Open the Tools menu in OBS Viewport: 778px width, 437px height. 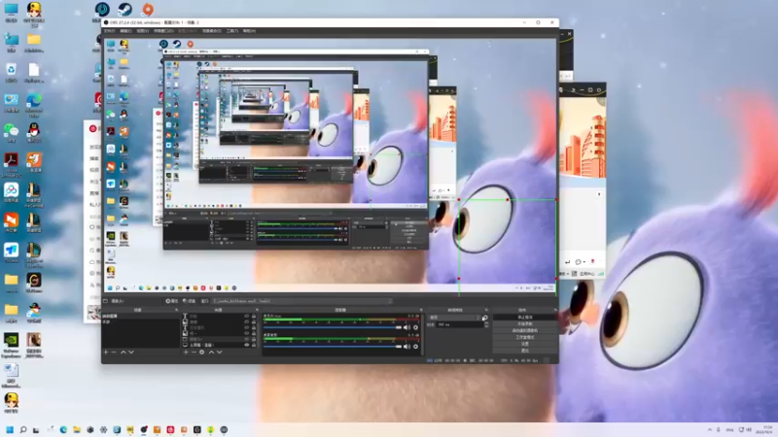pos(232,31)
